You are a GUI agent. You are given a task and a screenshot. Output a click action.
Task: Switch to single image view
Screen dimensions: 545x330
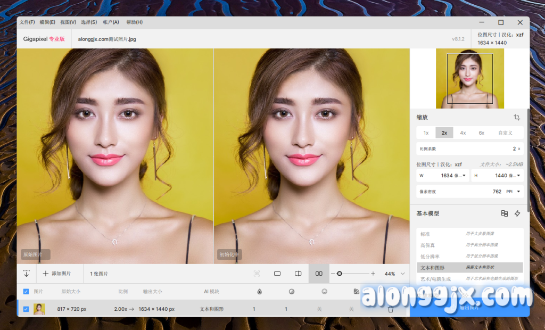(x=277, y=274)
